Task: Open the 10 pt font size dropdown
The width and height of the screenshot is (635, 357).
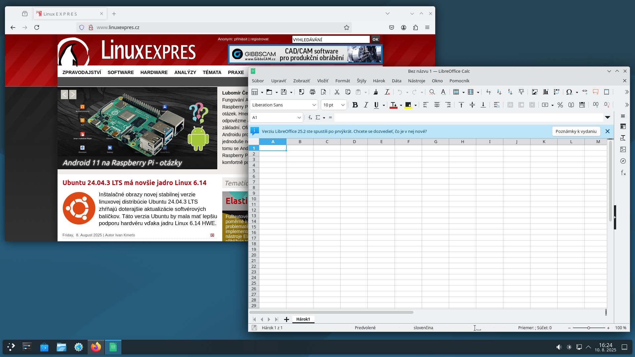Action: click(x=343, y=105)
